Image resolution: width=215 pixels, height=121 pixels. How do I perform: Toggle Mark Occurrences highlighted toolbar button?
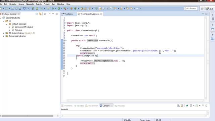click(x=100, y=8)
